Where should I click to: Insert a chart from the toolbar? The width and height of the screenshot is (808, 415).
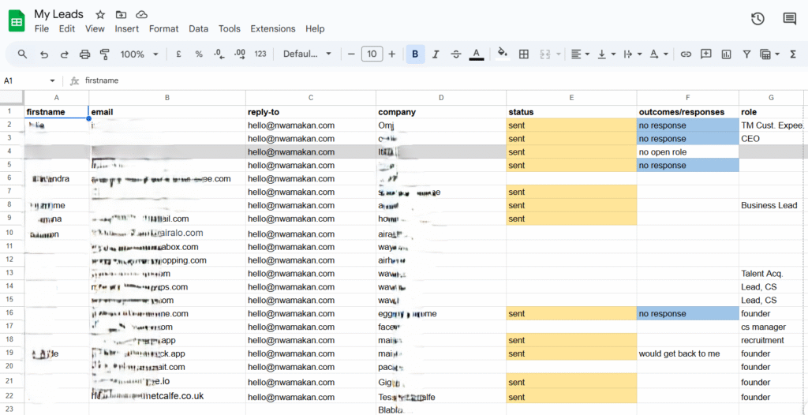(x=726, y=54)
